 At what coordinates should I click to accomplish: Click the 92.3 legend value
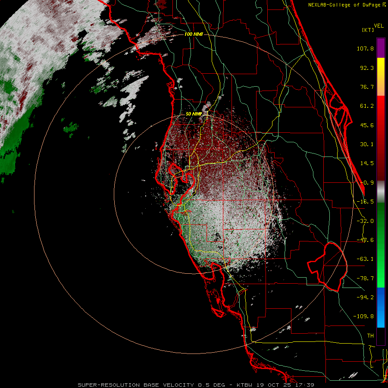(x=367, y=68)
